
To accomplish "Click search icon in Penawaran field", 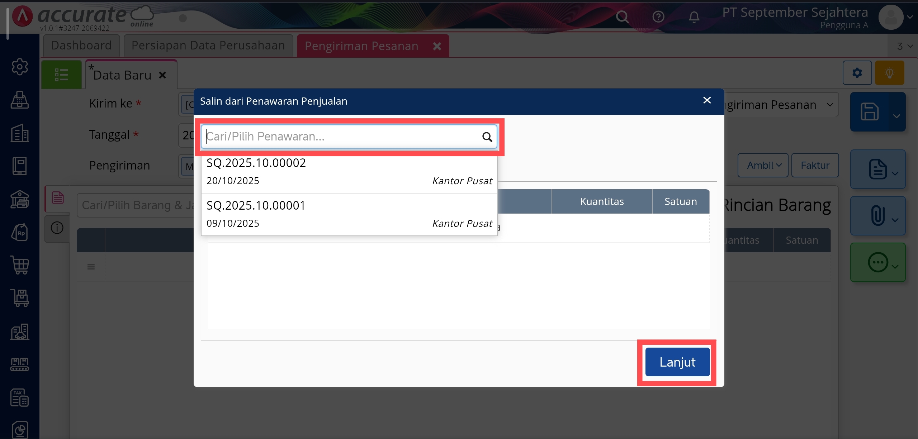I will point(487,137).
